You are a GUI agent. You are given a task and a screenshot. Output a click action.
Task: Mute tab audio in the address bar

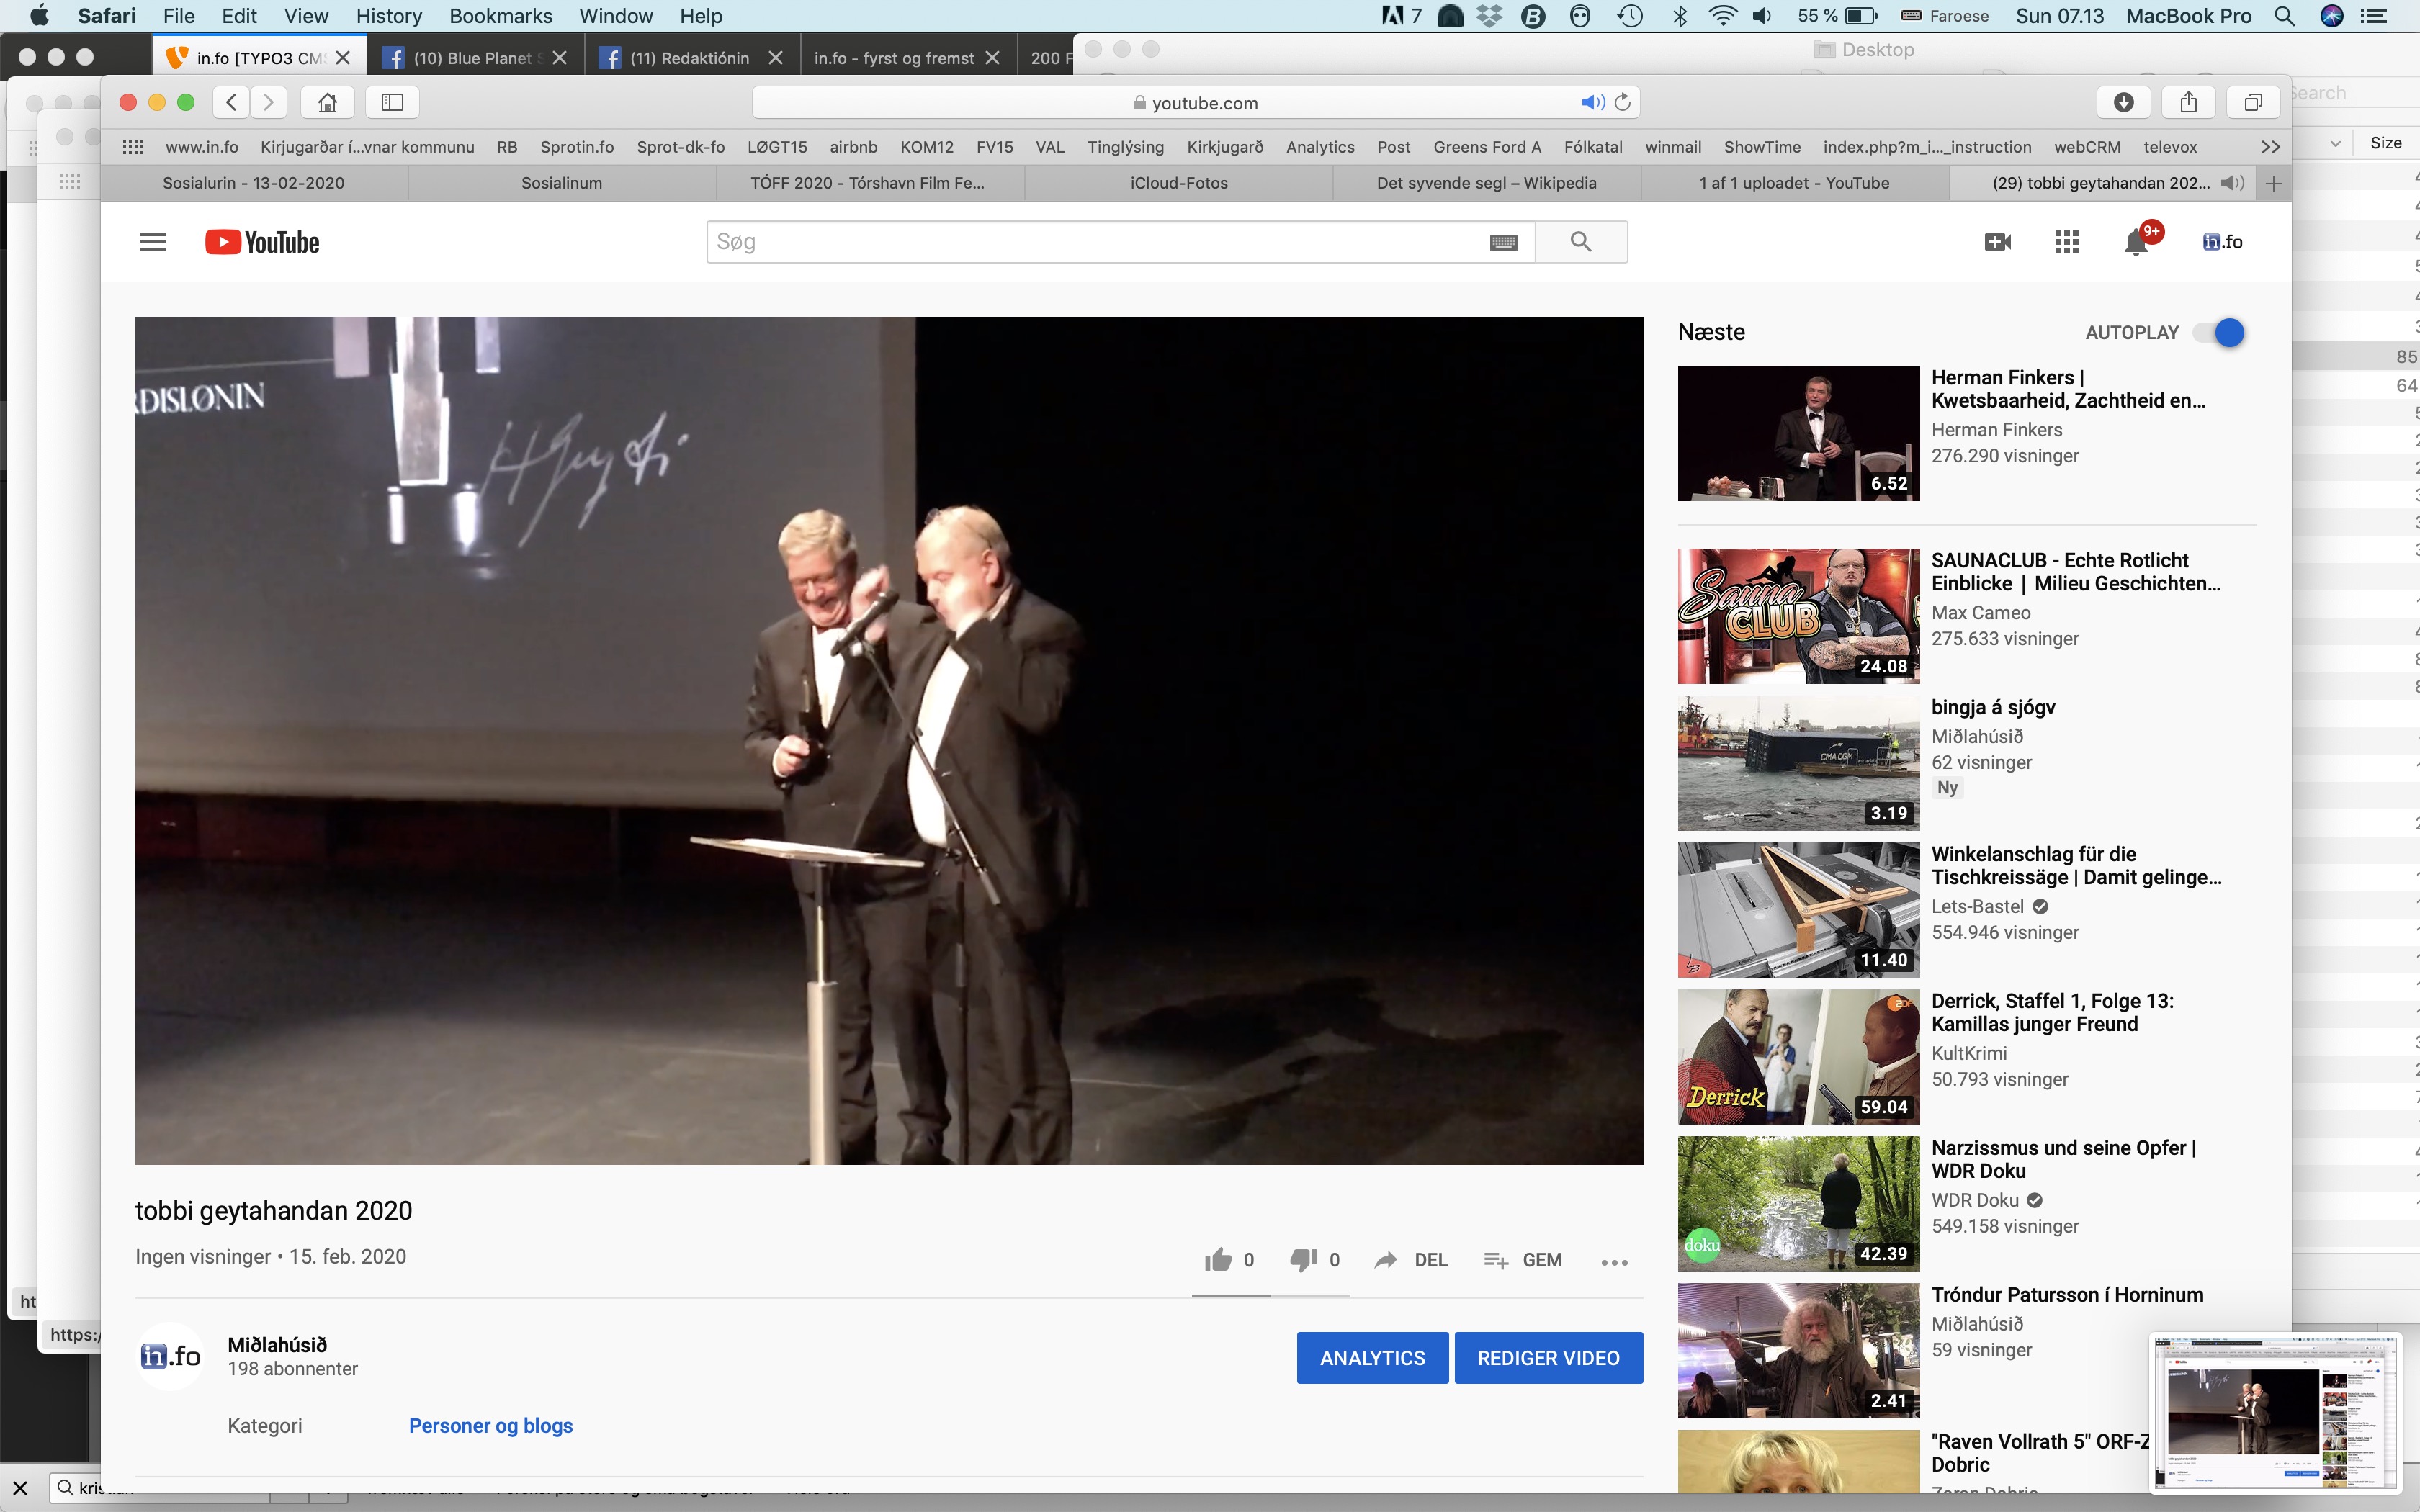pos(1592,102)
